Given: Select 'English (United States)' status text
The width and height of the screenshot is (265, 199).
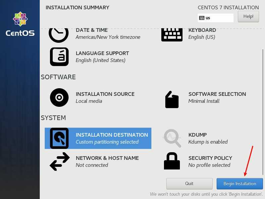Looking at the screenshot, I should [101, 60].
